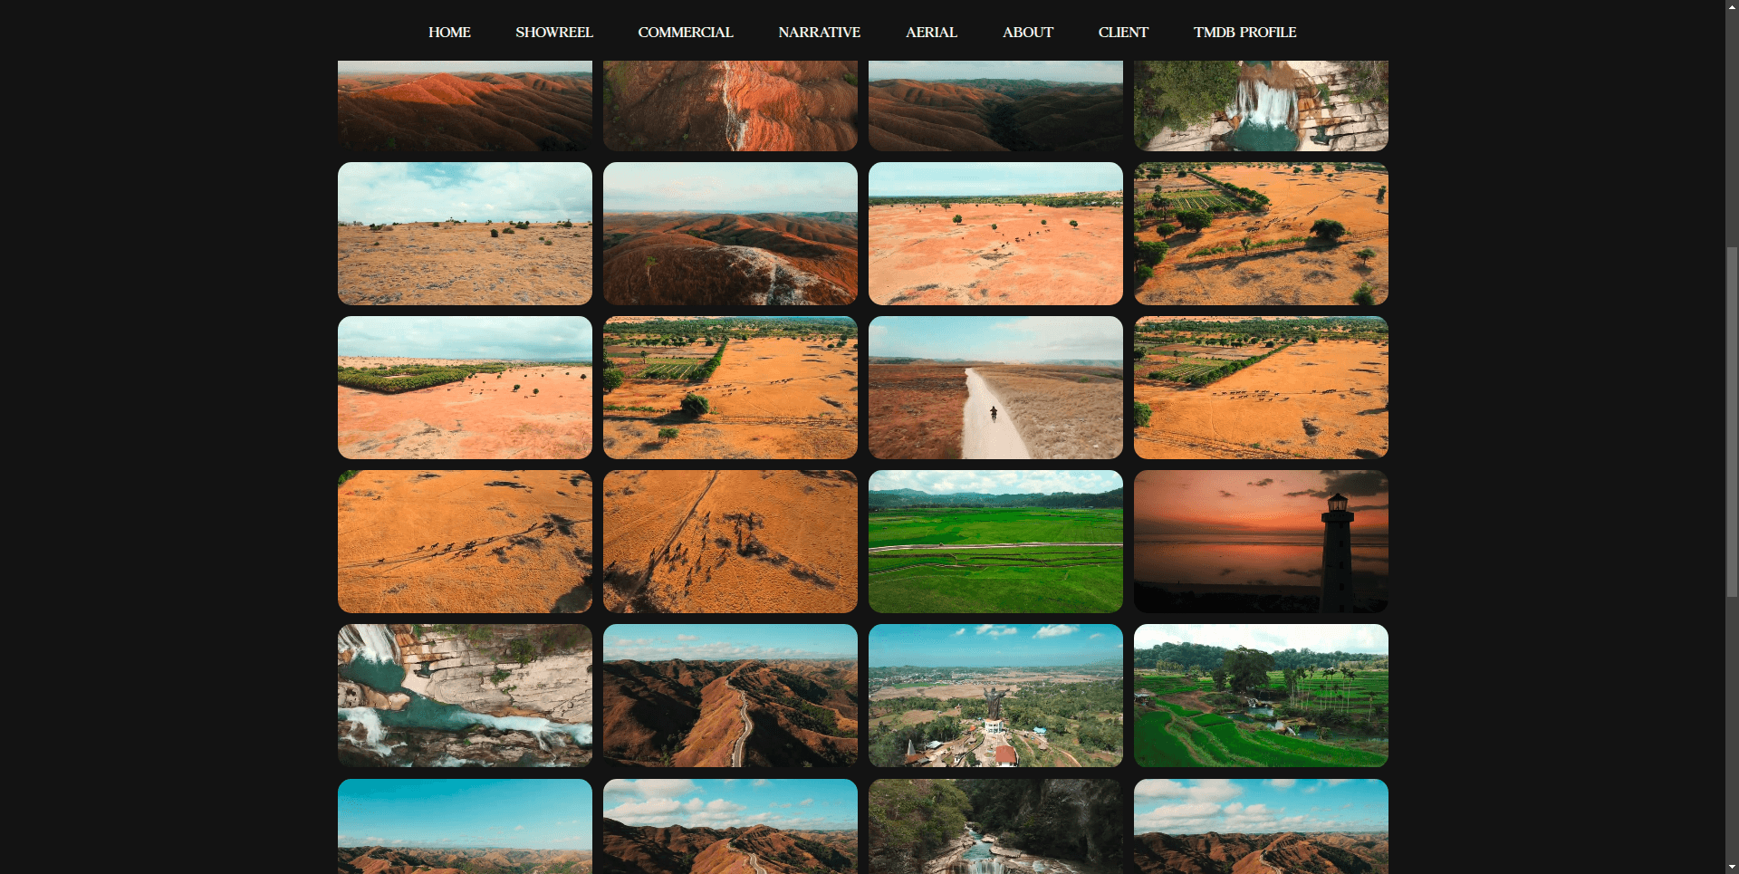Open the turquoise river rapids thumbnail

click(x=465, y=695)
